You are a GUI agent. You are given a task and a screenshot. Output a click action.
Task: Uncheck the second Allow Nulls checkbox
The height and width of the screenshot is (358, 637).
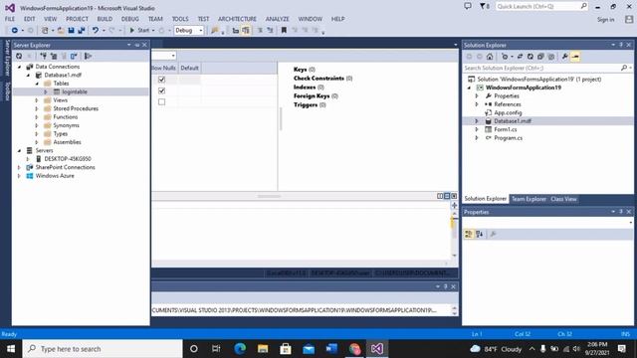[x=161, y=90]
